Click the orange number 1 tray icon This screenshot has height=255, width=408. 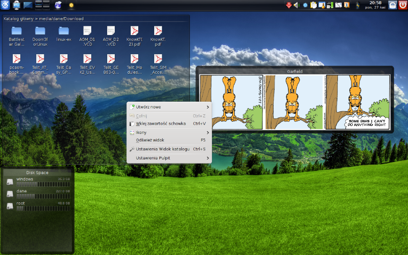pyautogui.click(x=347, y=5)
